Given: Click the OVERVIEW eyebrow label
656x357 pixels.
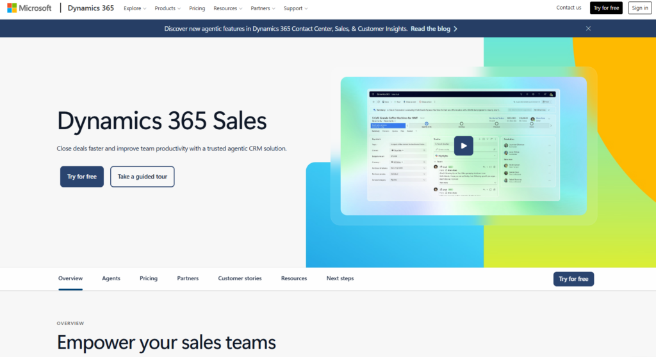Looking at the screenshot, I should [70, 323].
